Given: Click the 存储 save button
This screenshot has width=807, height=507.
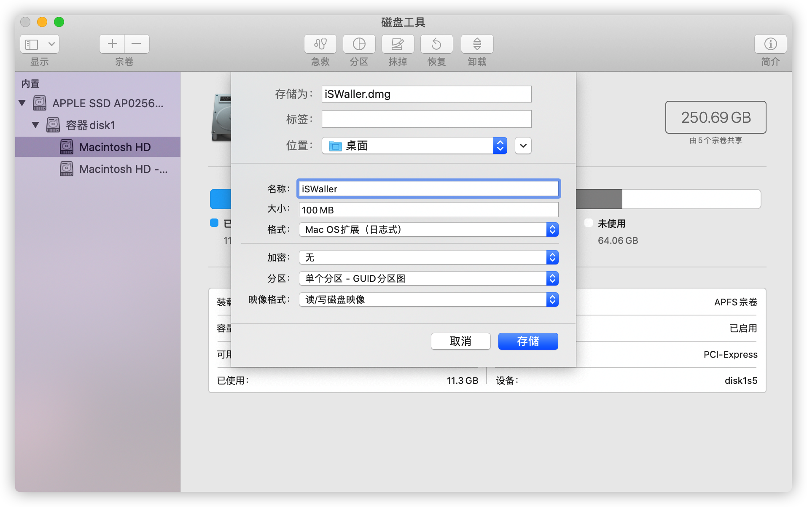Looking at the screenshot, I should pos(528,341).
